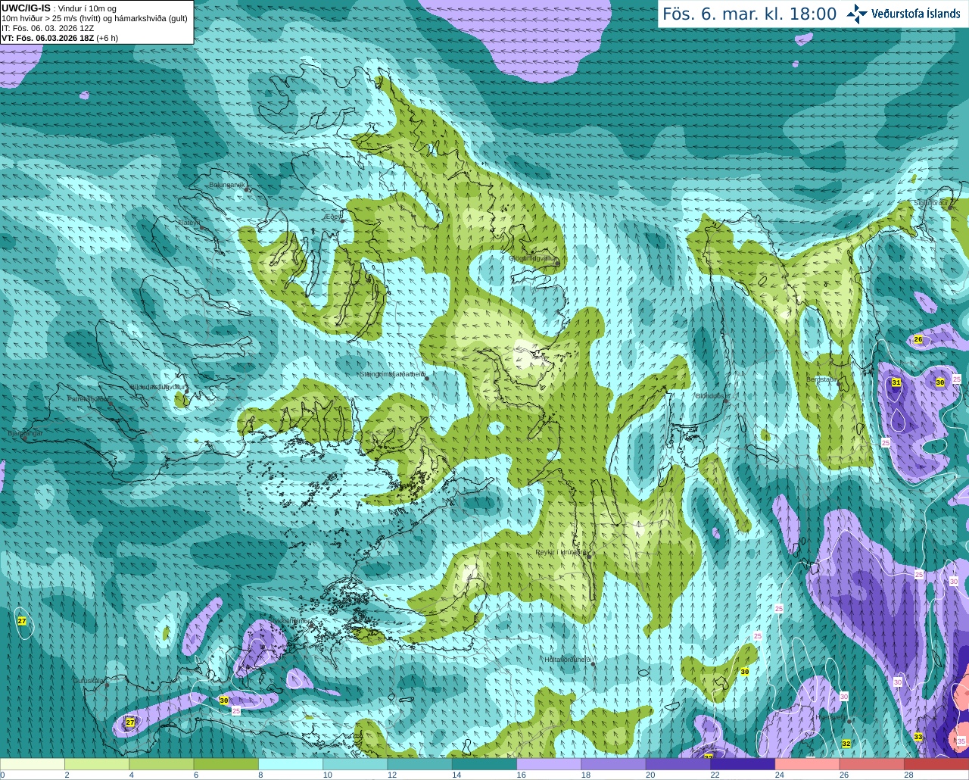This screenshot has height=780, width=969.
Task: Click the '10m hviður > 25 m/s' description line
Action: tap(95, 17)
